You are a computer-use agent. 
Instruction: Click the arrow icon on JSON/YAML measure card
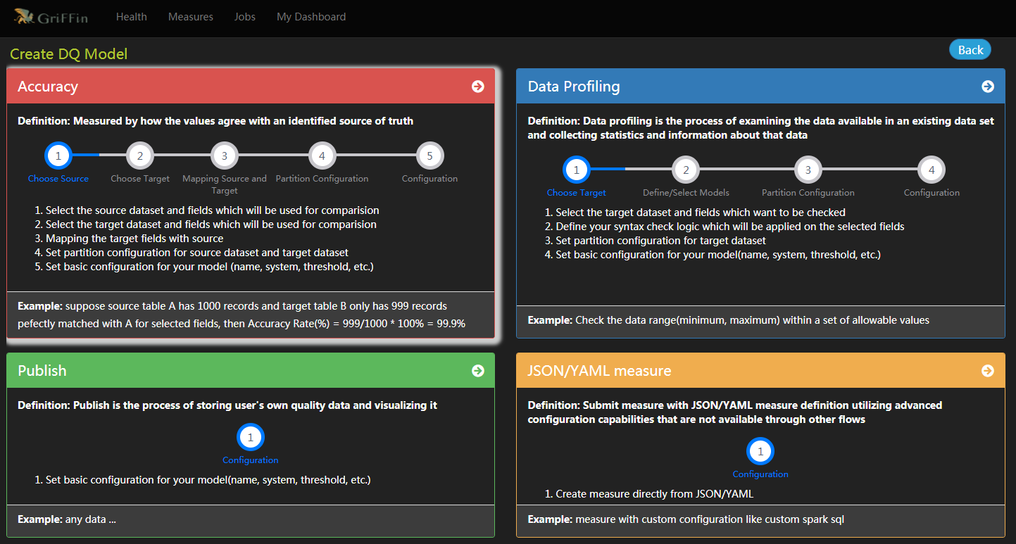pyautogui.click(x=988, y=370)
